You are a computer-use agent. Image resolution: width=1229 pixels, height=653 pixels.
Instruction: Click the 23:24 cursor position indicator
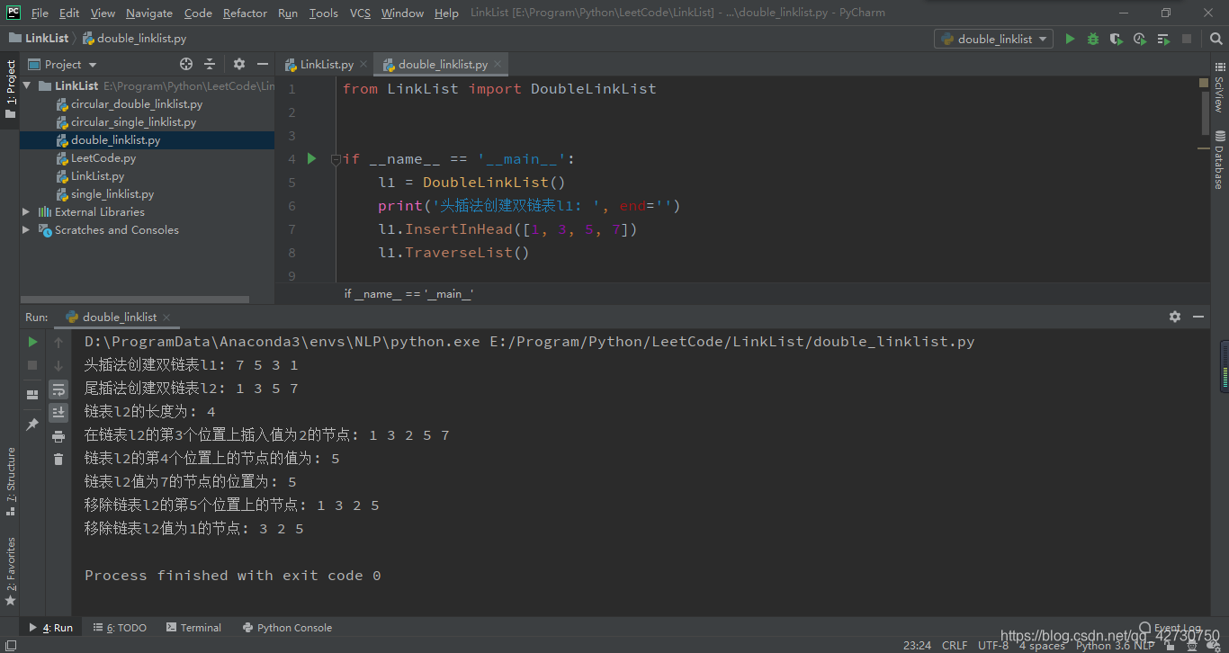point(916,645)
